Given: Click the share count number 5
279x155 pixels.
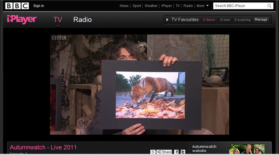Looking at the screenshot, I should coord(153,152).
